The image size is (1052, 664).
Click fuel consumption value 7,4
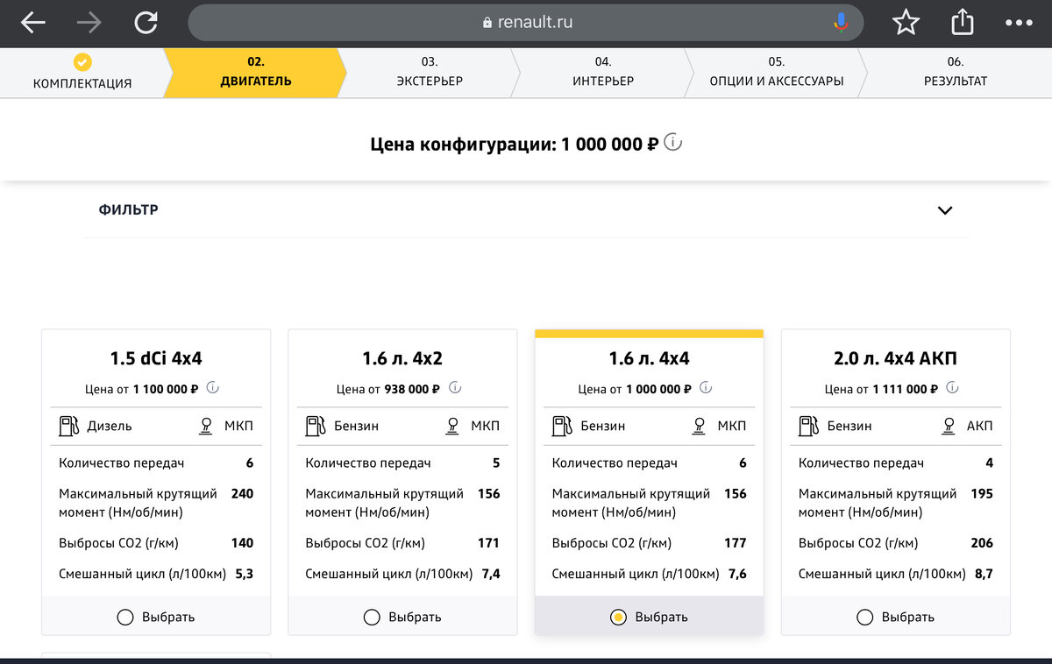coord(490,575)
